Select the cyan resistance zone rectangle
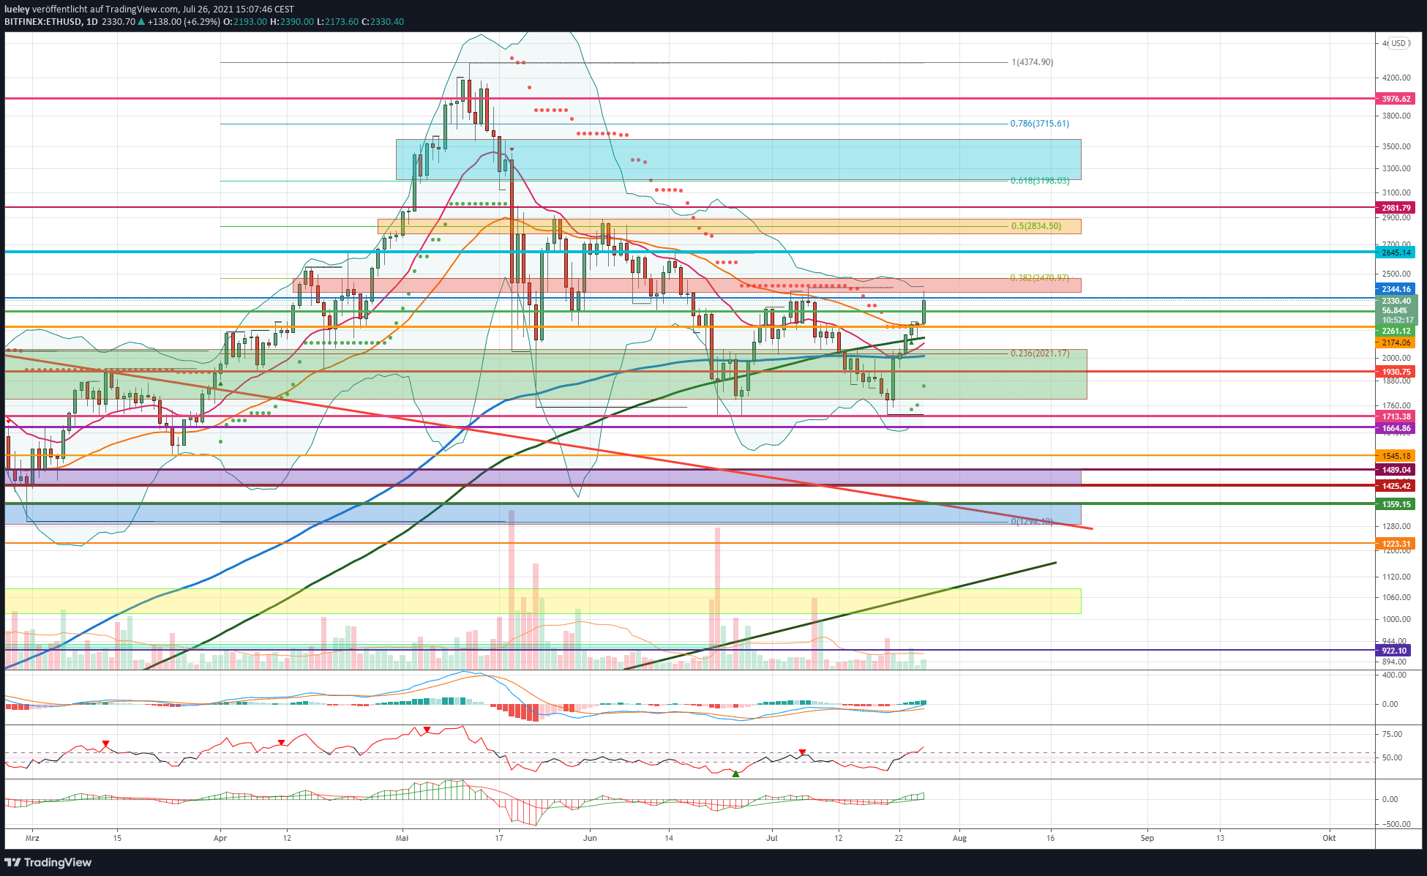 (x=738, y=160)
